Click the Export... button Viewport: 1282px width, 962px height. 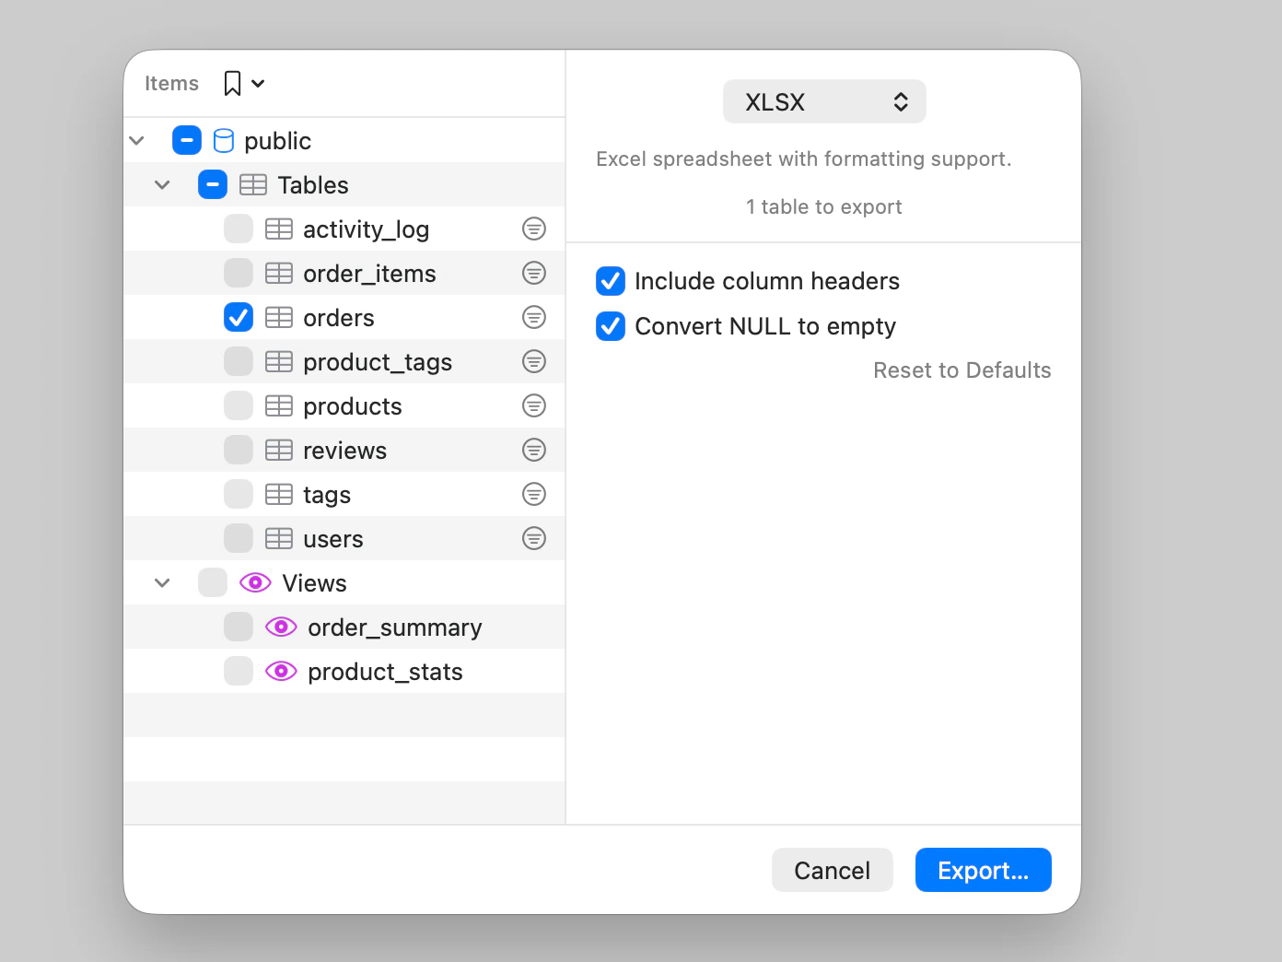click(x=983, y=870)
